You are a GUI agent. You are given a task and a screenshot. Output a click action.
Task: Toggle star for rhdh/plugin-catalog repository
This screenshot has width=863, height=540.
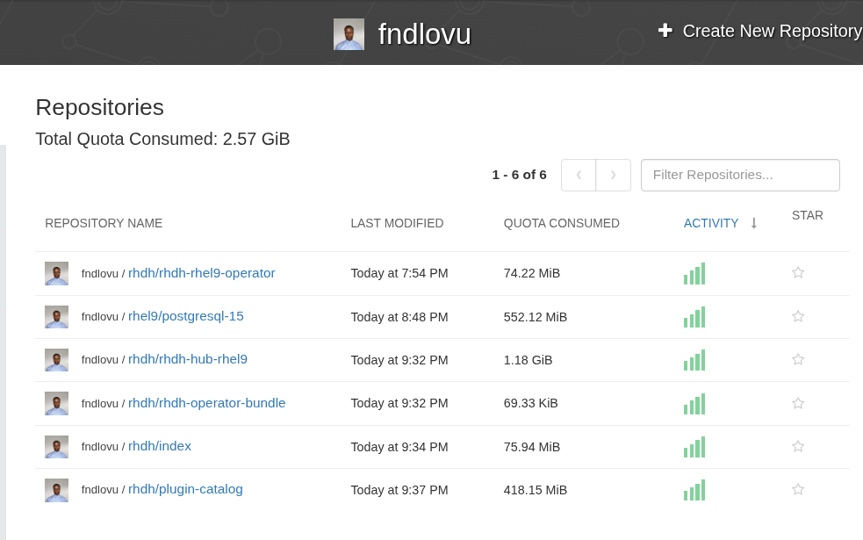coord(798,489)
